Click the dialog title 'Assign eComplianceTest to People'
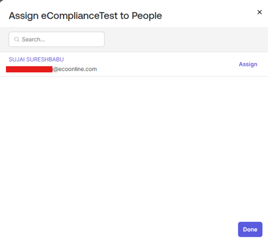Screen dimensions: 268x238 [x=85, y=16]
